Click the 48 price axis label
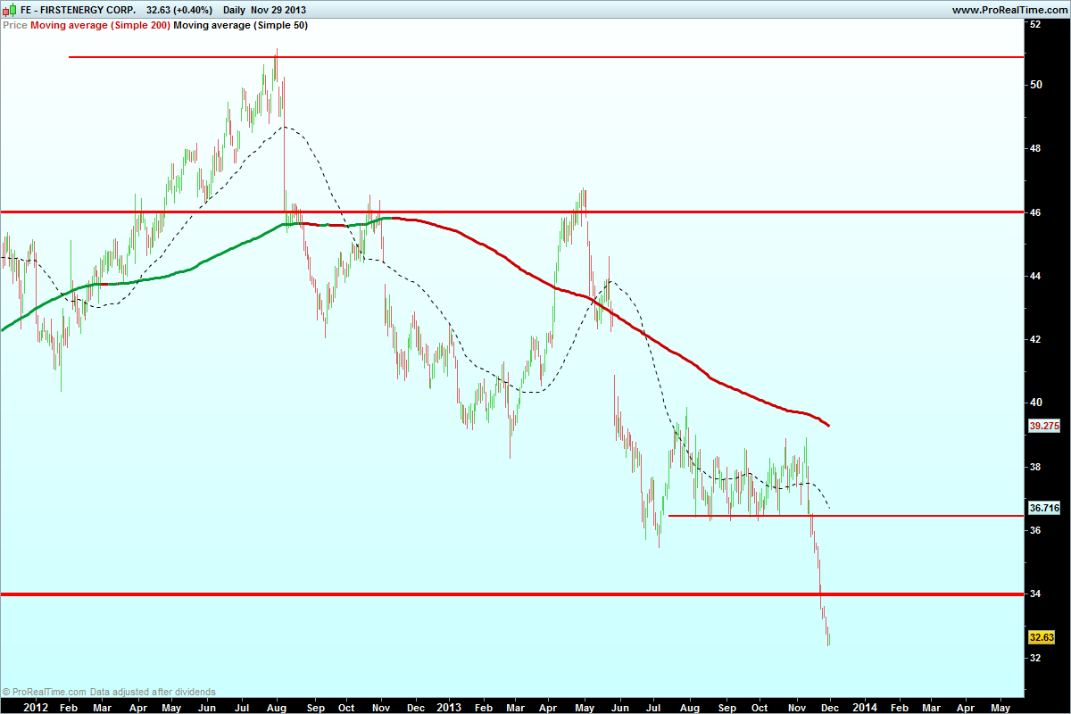The image size is (1071, 714). coord(1036,148)
